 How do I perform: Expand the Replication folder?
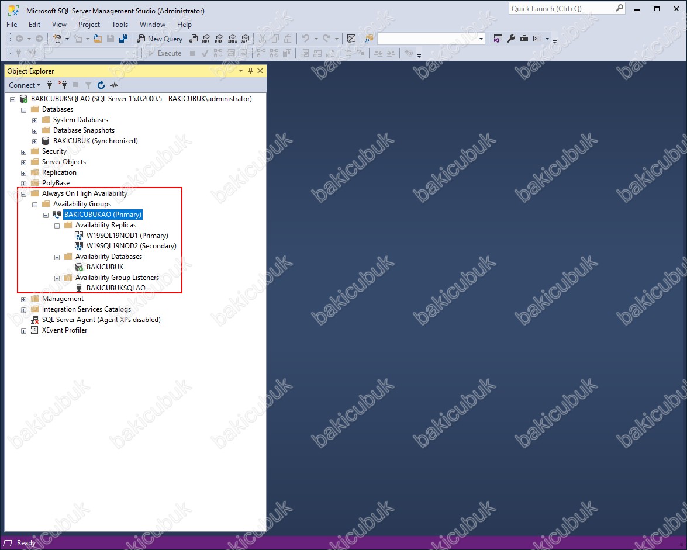[x=23, y=173]
